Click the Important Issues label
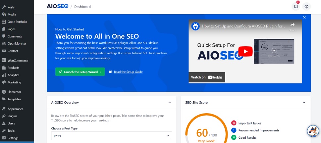Screen dimensions: 321x143 [250, 123]
